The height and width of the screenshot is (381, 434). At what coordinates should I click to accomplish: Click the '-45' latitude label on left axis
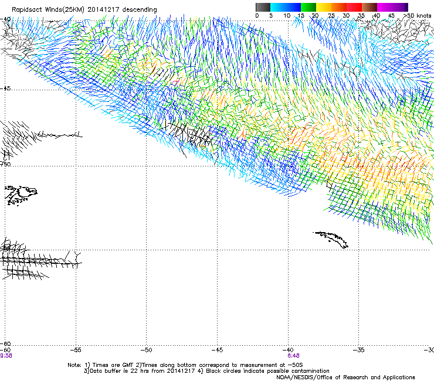click(x=5, y=89)
